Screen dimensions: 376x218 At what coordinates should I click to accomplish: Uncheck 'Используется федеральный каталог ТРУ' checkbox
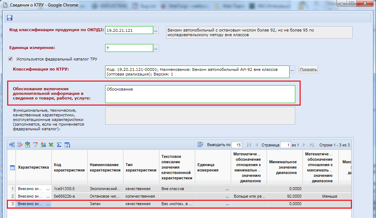(x=10, y=59)
